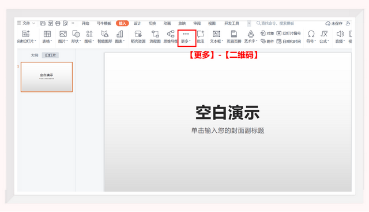
Task: Switch side panel to 幻灯片 view
Action: click(x=50, y=55)
